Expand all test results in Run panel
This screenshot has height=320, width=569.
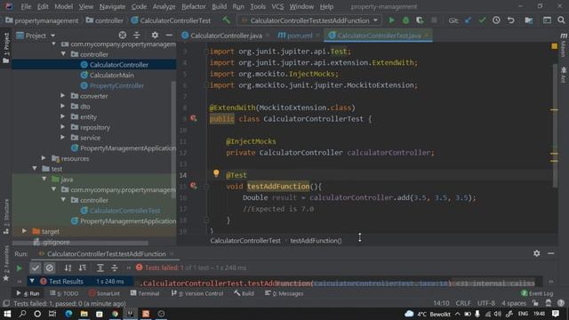point(100,268)
